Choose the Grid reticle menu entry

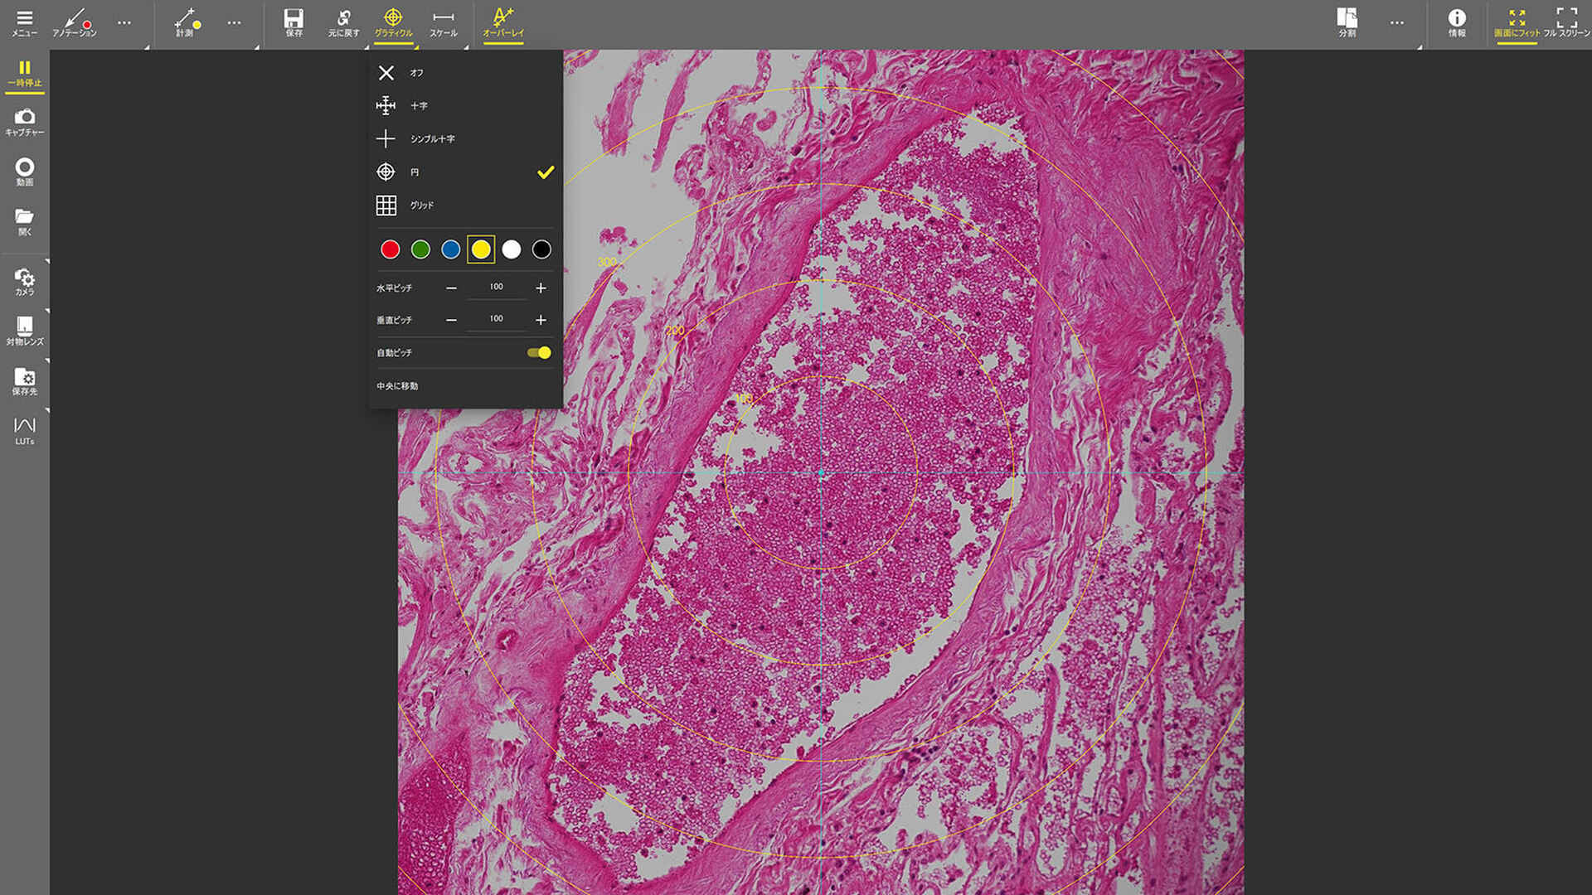pos(421,206)
